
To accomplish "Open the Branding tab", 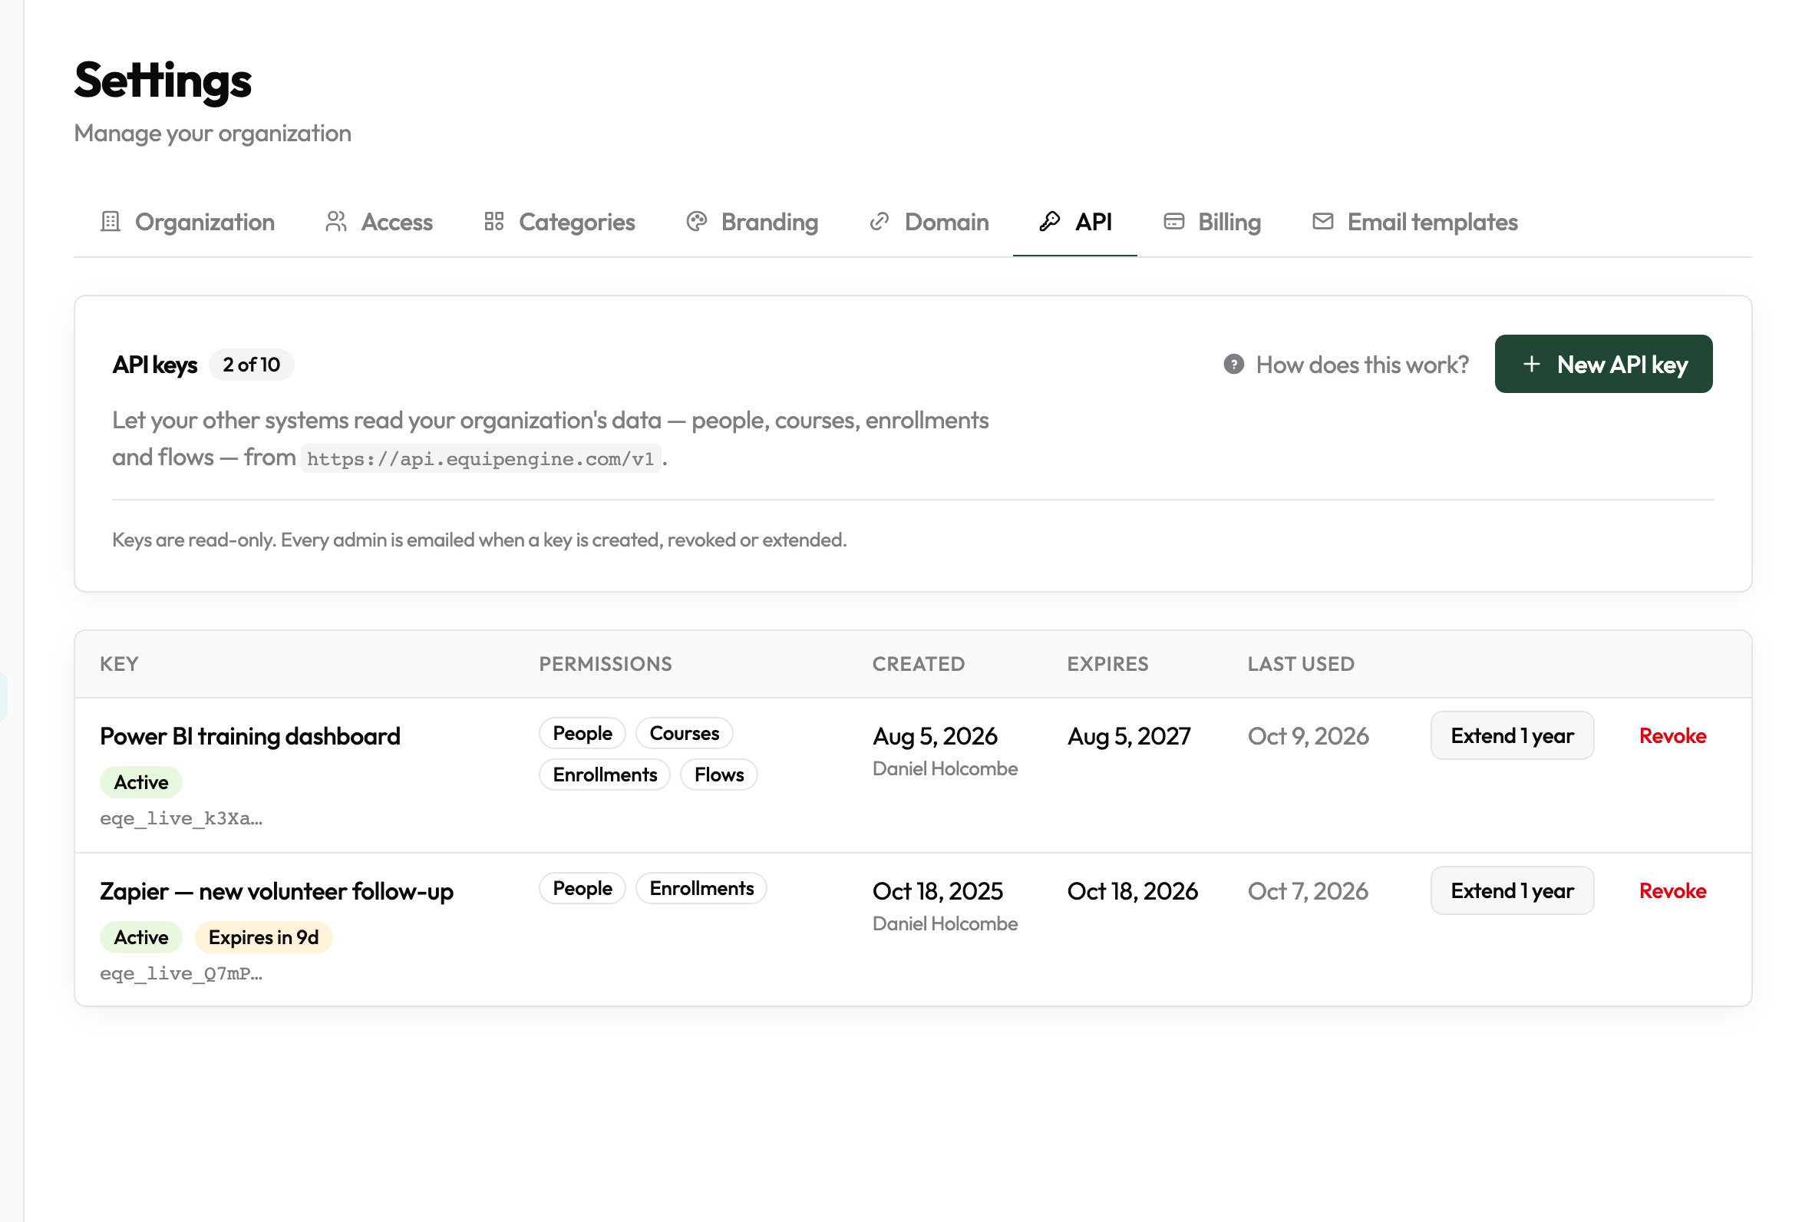I will (752, 223).
